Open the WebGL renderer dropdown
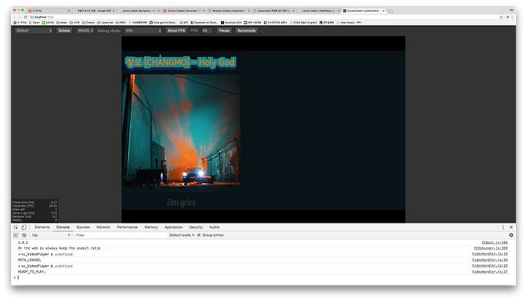 [85, 31]
